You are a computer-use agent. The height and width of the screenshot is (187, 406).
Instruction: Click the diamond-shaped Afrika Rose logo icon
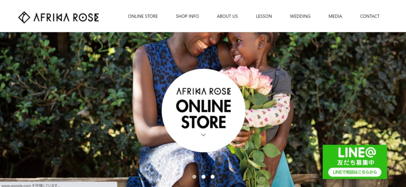[24, 17]
